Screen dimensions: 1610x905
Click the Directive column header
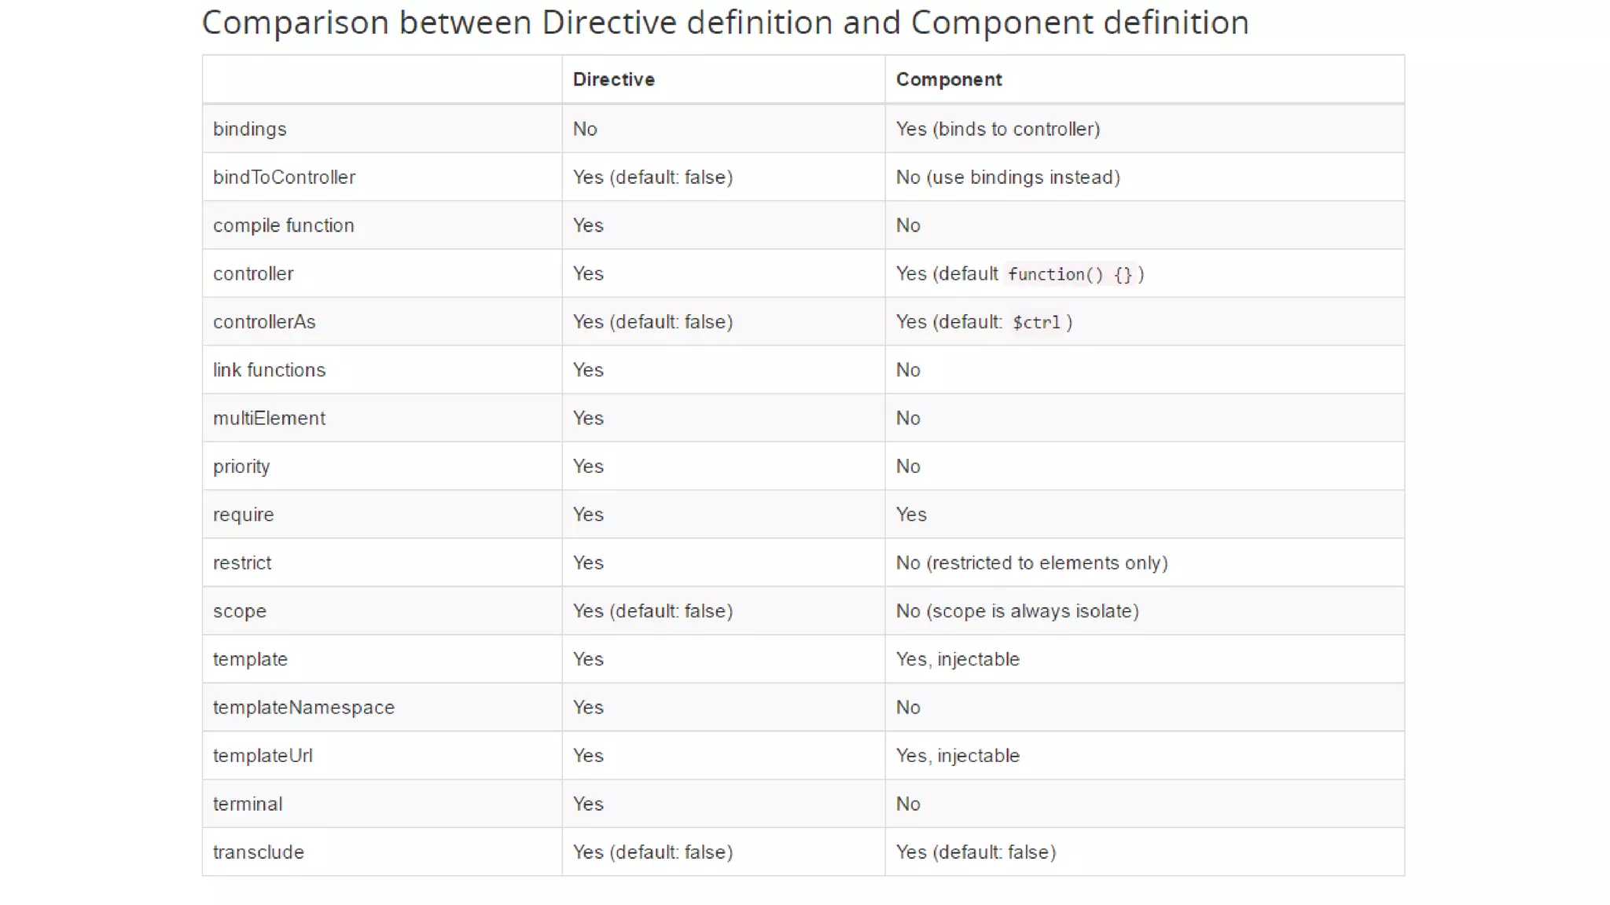(613, 79)
